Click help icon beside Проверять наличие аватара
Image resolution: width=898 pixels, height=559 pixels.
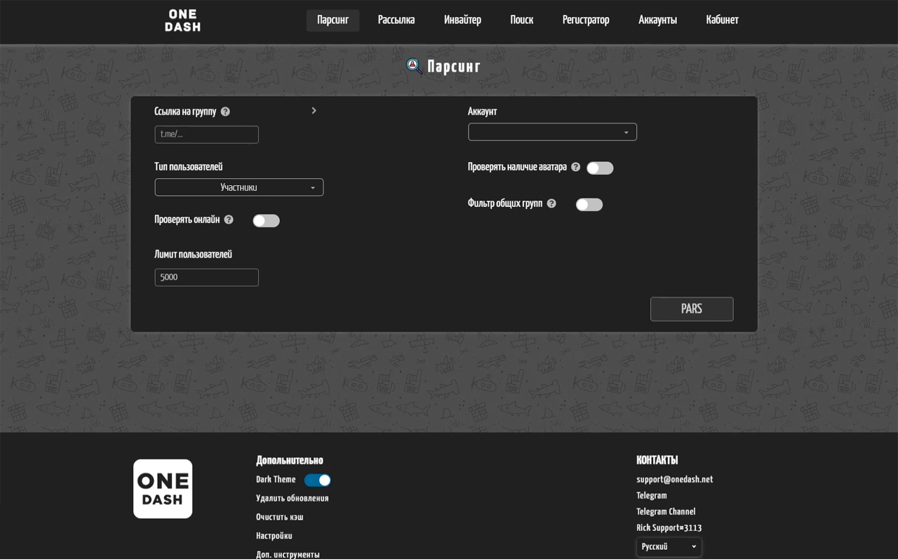(x=576, y=167)
